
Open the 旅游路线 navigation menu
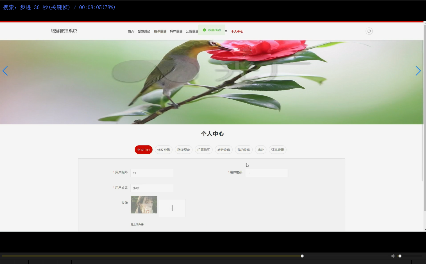(144, 31)
